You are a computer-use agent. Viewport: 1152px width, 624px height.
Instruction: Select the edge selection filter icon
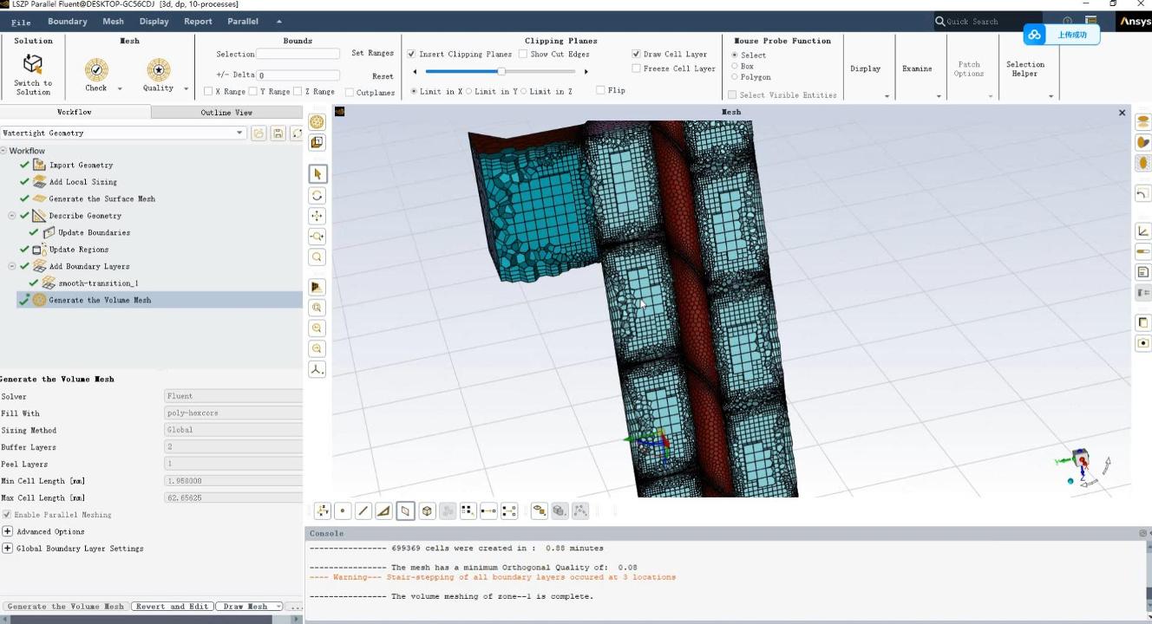pos(363,511)
